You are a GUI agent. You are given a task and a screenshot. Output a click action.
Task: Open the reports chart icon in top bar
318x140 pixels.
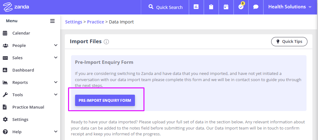[x=196, y=7]
